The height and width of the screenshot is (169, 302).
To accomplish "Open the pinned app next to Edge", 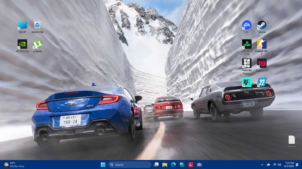I will [182, 164].
